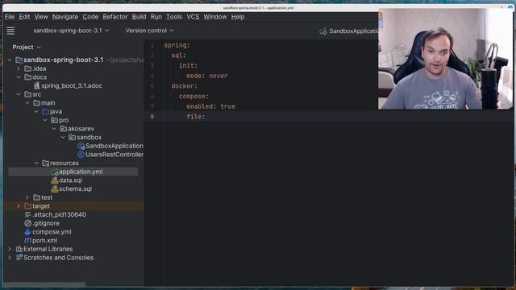Click the project tree horizontal scrollbar
Viewport: 516px width, 290px height.
44,284
